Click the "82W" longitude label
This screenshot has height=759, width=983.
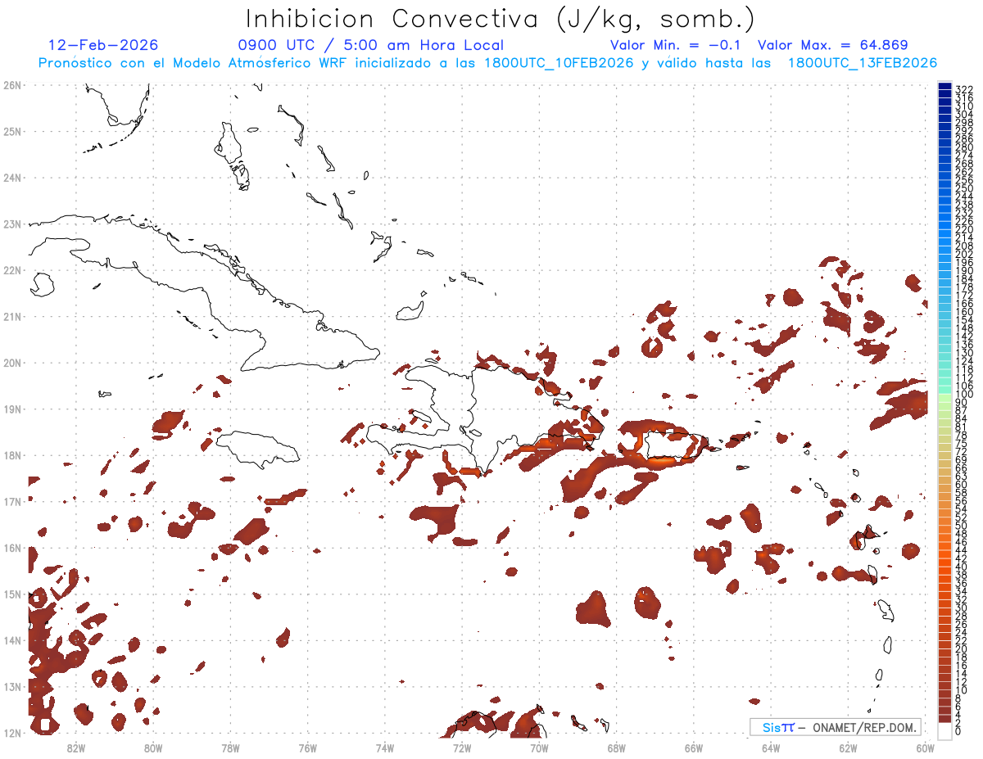[x=76, y=748]
